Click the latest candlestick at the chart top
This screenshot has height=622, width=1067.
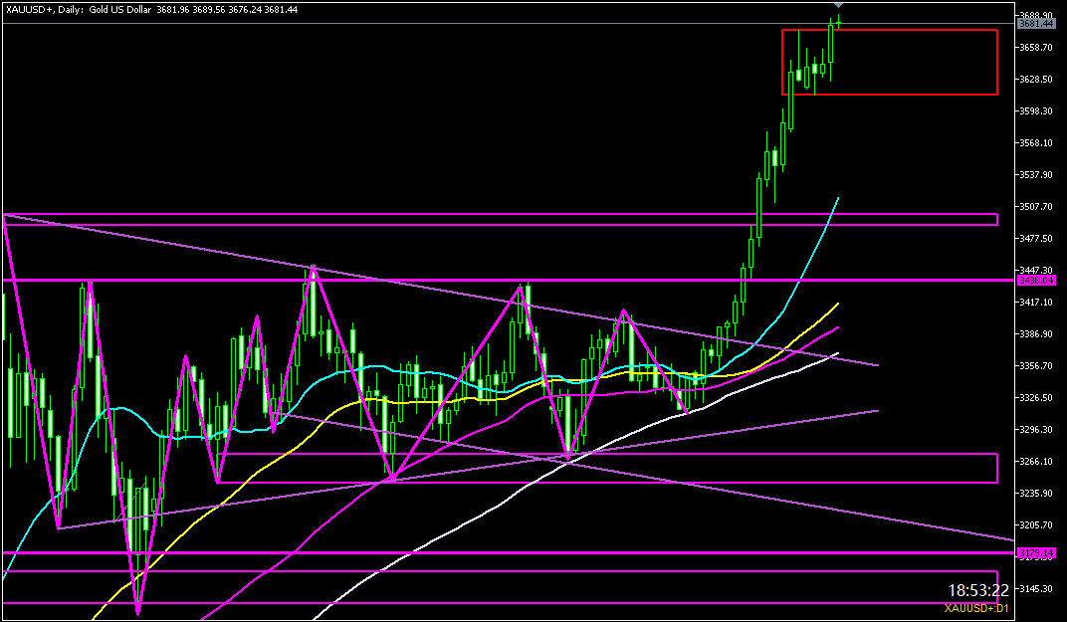point(838,21)
